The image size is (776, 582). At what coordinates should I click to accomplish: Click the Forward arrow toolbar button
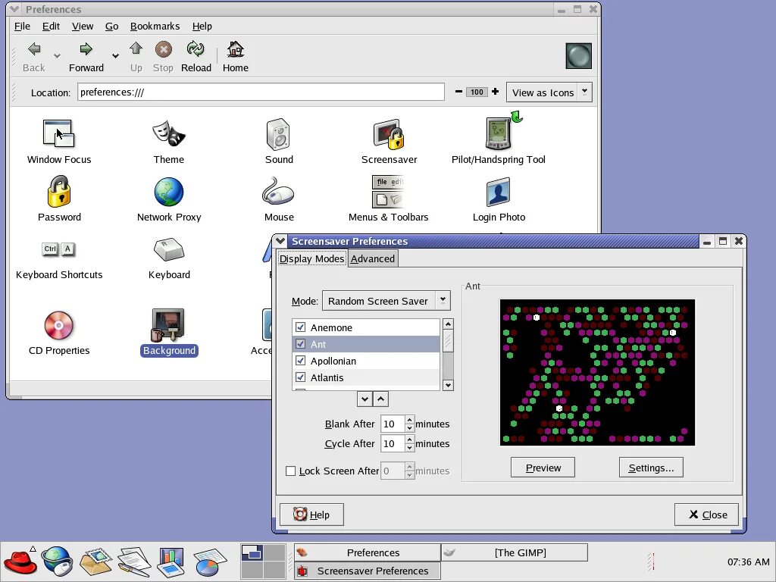[x=86, y=58]
